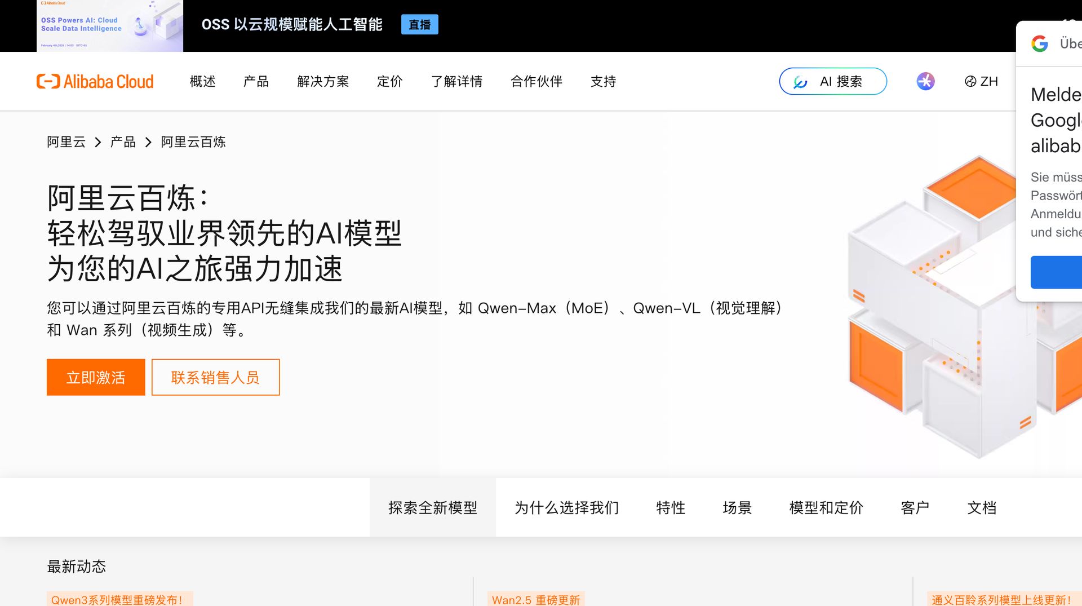Click the purple star assistant icon
Screen dimensions: 1082x606
tap(925, 82)
